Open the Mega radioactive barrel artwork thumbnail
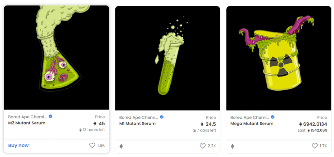 click(x=279, y=58)
